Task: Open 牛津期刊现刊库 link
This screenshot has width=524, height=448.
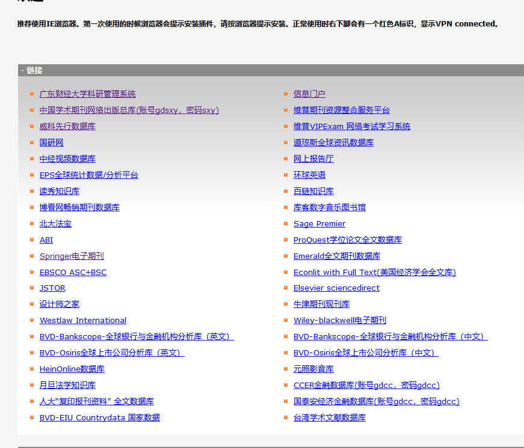Action: tap(321, 304)
